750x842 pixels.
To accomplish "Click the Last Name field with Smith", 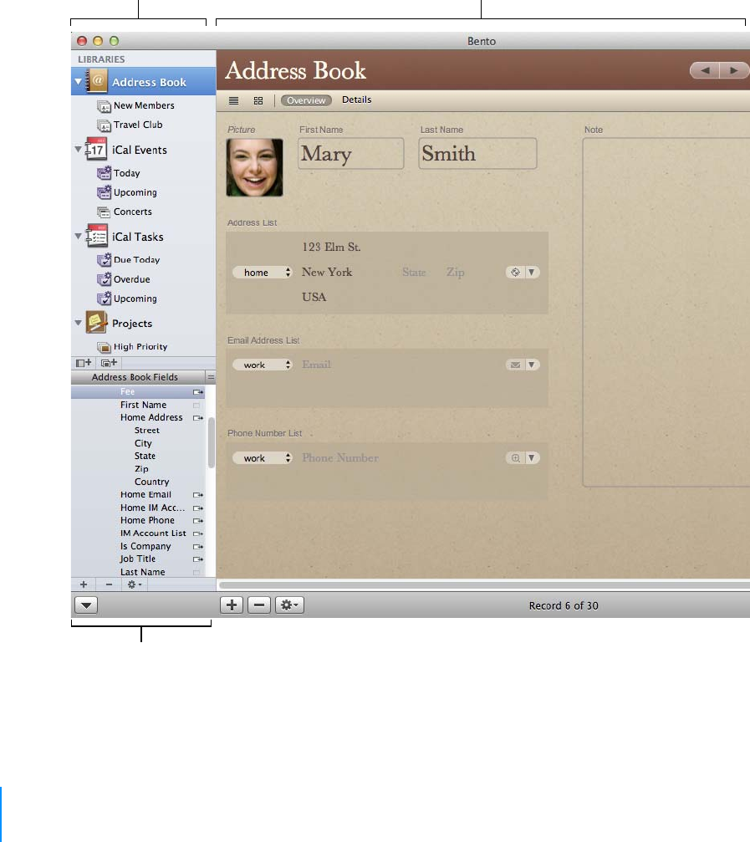I will (x=477, y=154).
